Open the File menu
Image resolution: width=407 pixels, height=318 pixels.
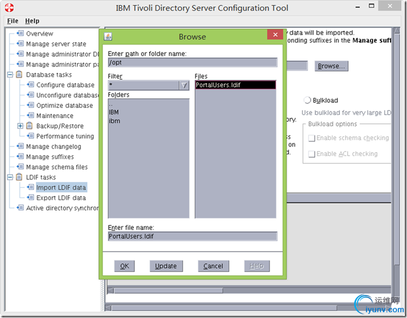point(12,21)
